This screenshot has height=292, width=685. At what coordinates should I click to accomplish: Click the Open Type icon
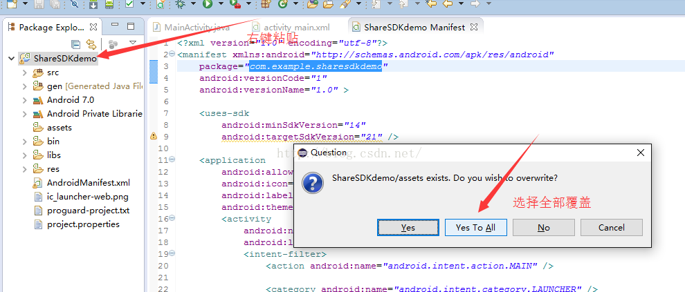(x=312, y=4)
